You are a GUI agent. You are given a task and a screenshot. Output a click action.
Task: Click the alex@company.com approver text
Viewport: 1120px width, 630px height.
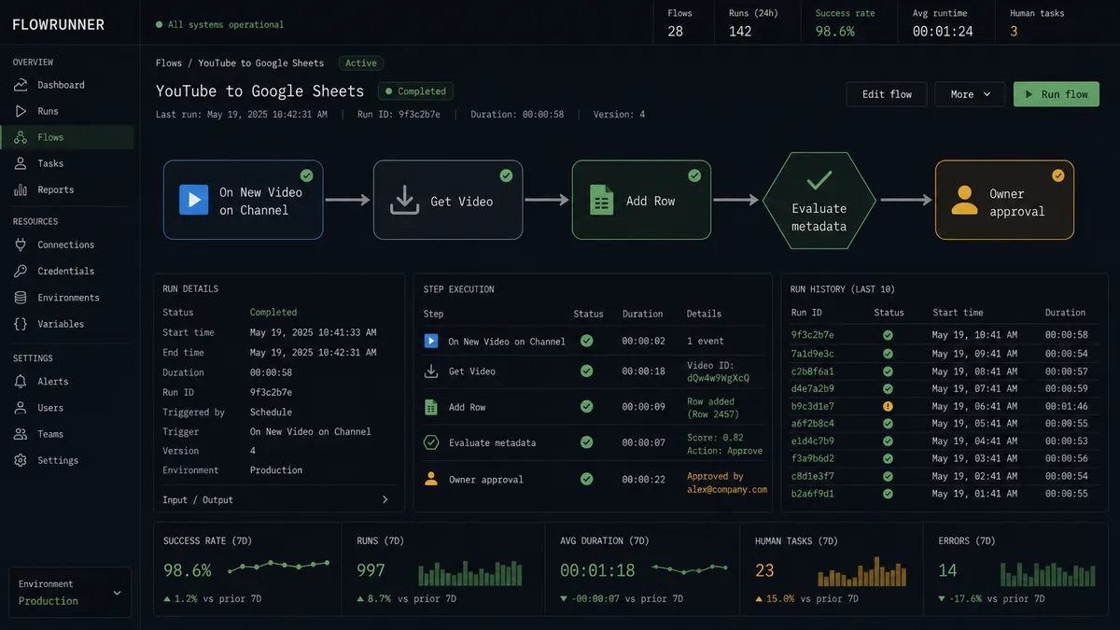(x=727, y=489)
